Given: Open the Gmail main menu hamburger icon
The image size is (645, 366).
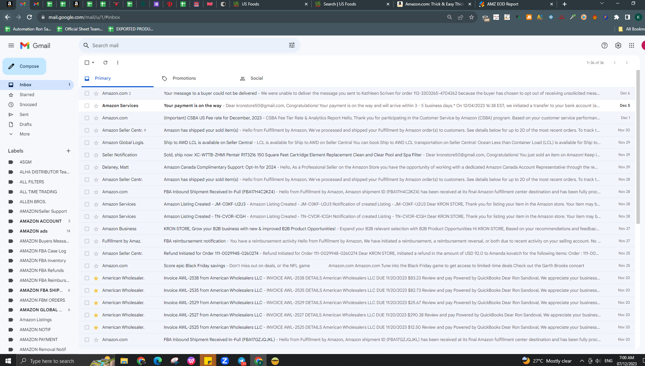Looking at the screenshot, I should tap(11, 45).
